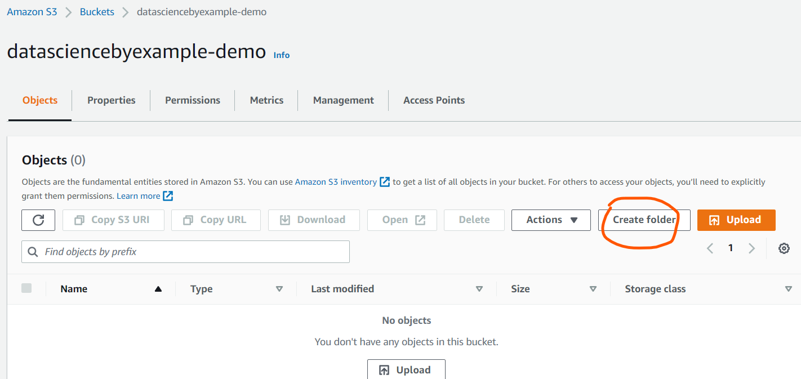Go to previous page arrow
This screenshot has width=801, height=379.
(x=710, y=248)
